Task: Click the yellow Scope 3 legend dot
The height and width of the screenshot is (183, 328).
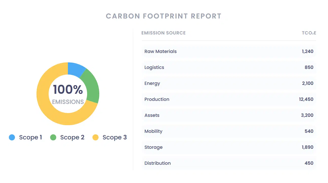Action: click(95, 137)
